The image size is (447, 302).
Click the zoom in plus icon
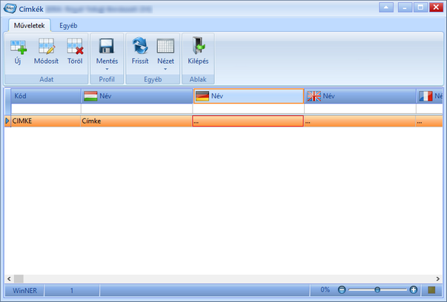pos(413,289)
